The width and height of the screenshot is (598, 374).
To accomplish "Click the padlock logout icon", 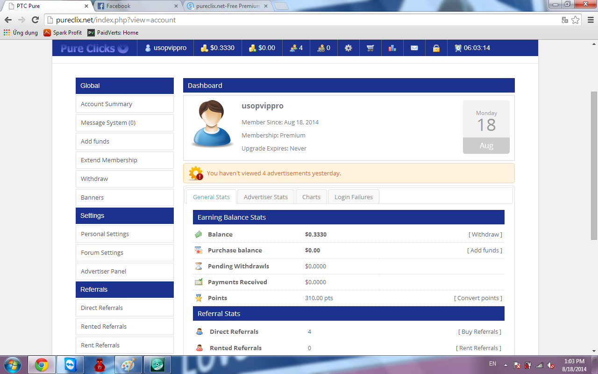I will point(436,48).
